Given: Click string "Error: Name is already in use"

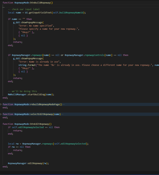Looking at the screenshot, I should tap(39, 62).
